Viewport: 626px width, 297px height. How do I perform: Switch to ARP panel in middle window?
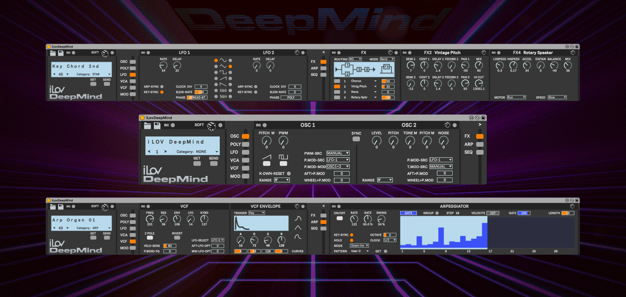[480, 144]
